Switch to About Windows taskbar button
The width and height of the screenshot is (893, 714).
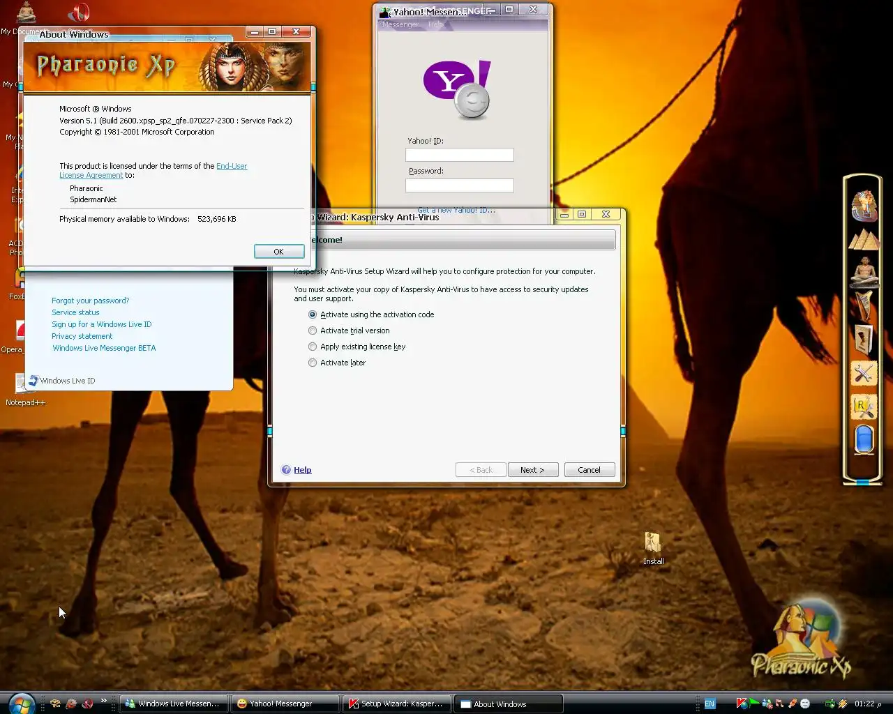(509, 704)
